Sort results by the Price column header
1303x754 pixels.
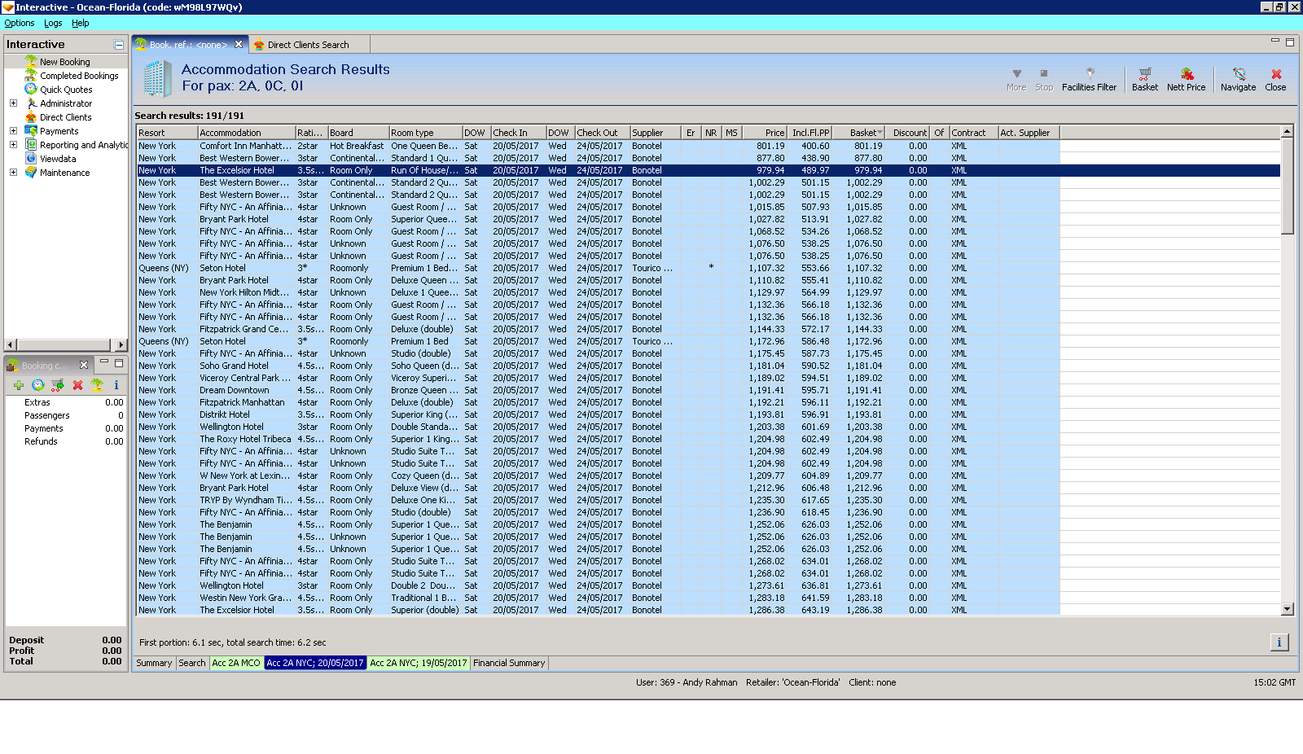(x=764, y=133)
